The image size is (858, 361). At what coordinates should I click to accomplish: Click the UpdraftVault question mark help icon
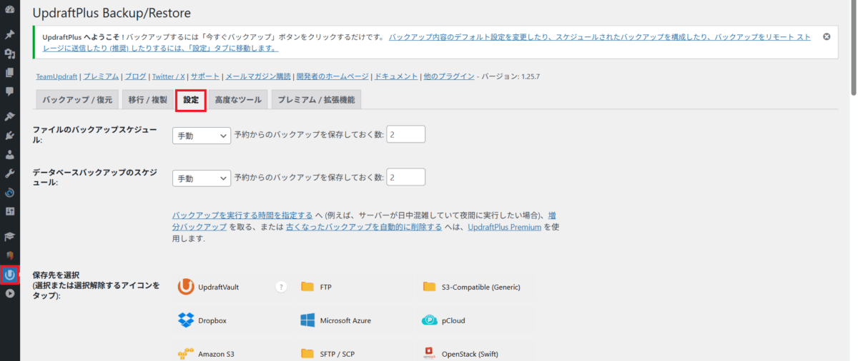click(x=281, y=287)
